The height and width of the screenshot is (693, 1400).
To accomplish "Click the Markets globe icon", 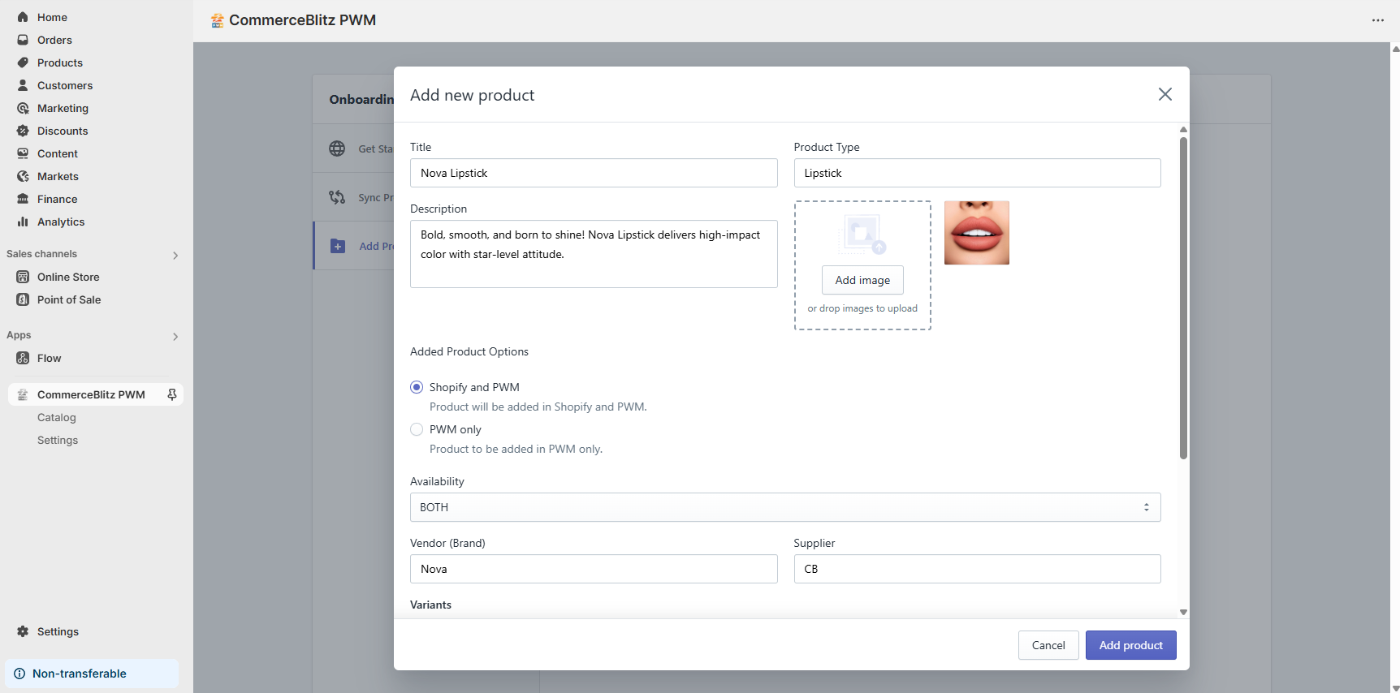I will (x=23, y=176).
